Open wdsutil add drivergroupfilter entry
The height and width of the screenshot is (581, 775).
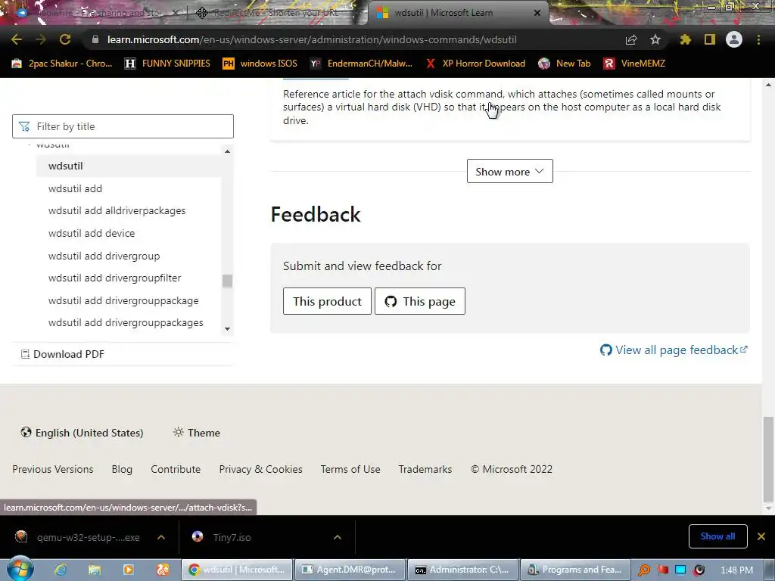click(115, 278)
